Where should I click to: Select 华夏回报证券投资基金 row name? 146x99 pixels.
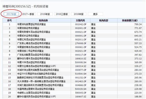coord(28,28)
